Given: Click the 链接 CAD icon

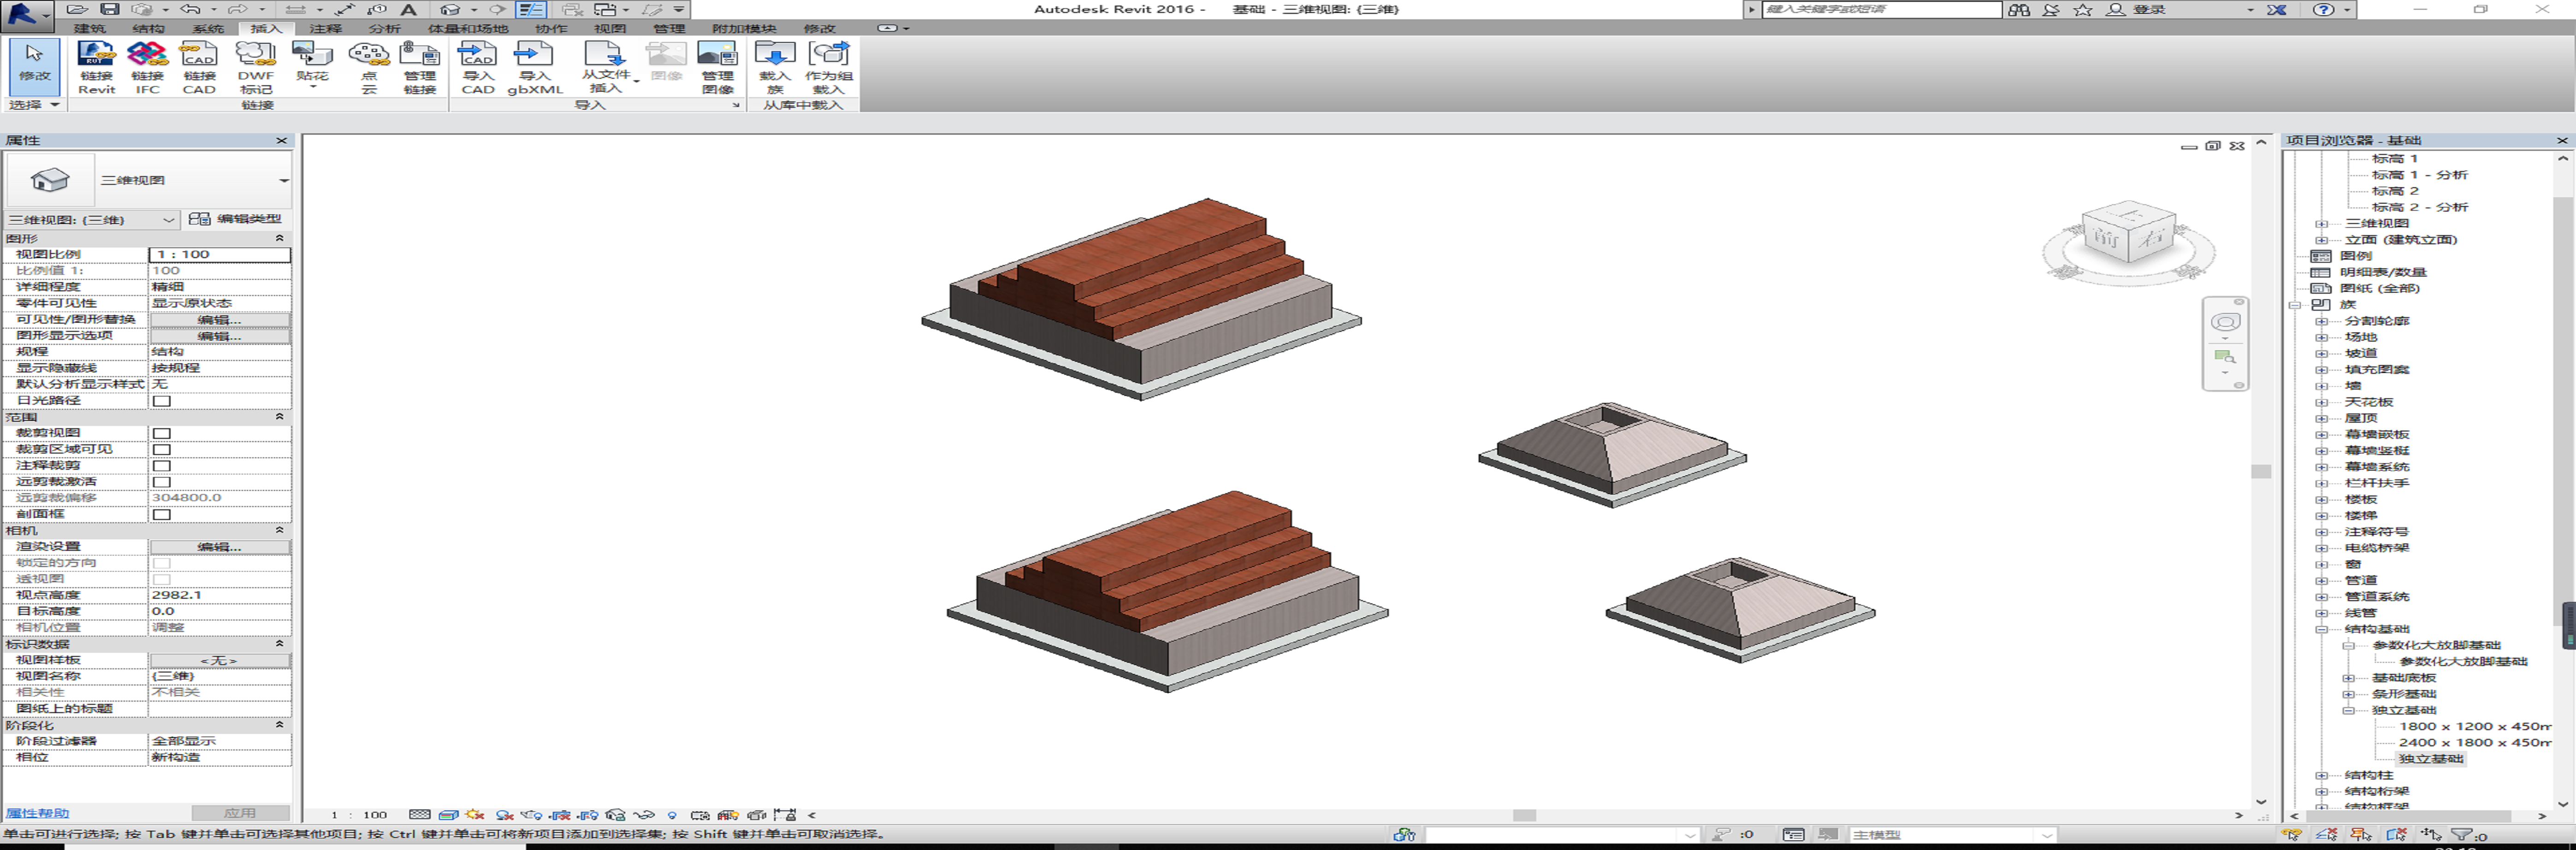Looking at the screenshot, I should tap(199, 67).
